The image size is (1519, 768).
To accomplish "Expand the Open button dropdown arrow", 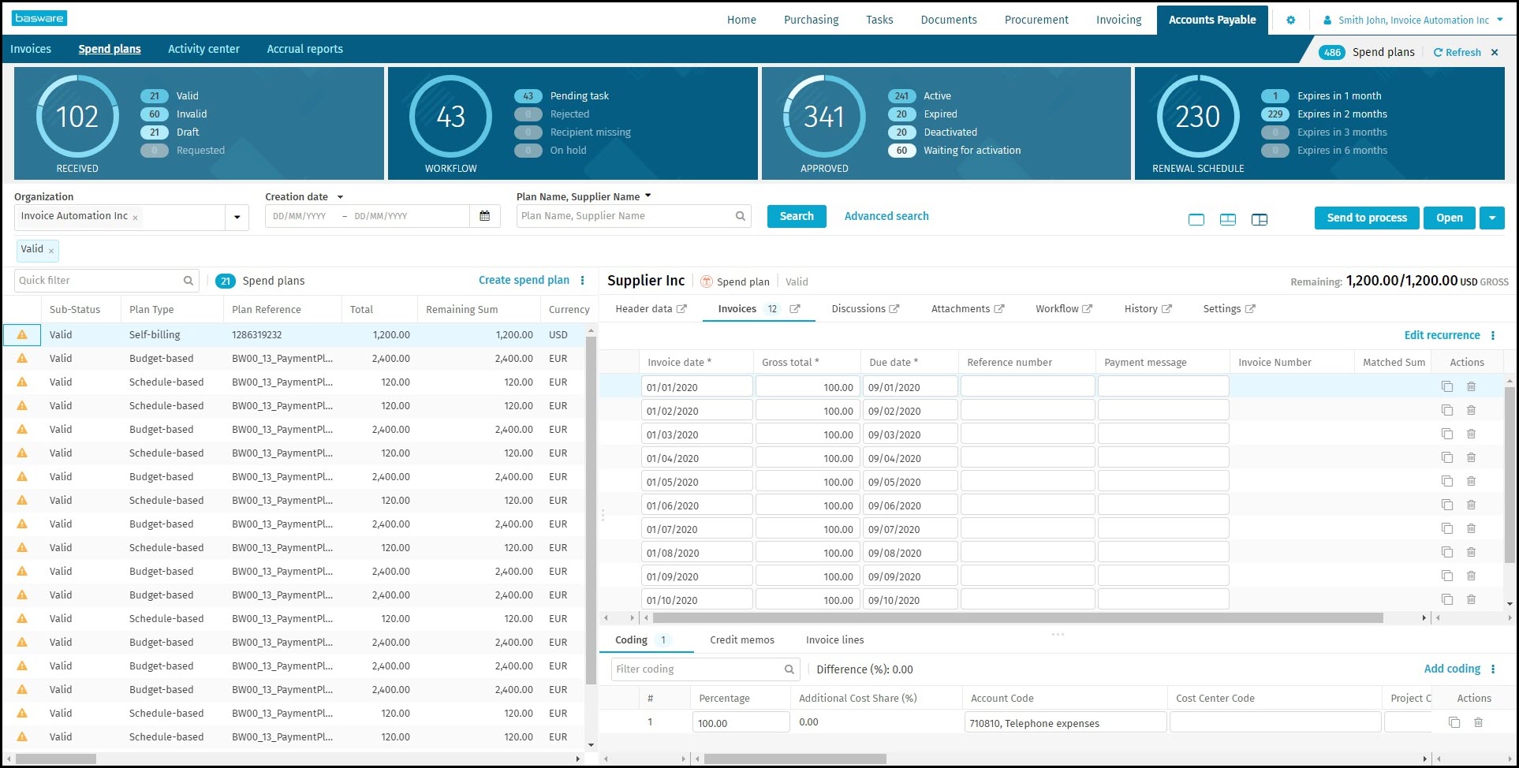I will pos(1492,218).
